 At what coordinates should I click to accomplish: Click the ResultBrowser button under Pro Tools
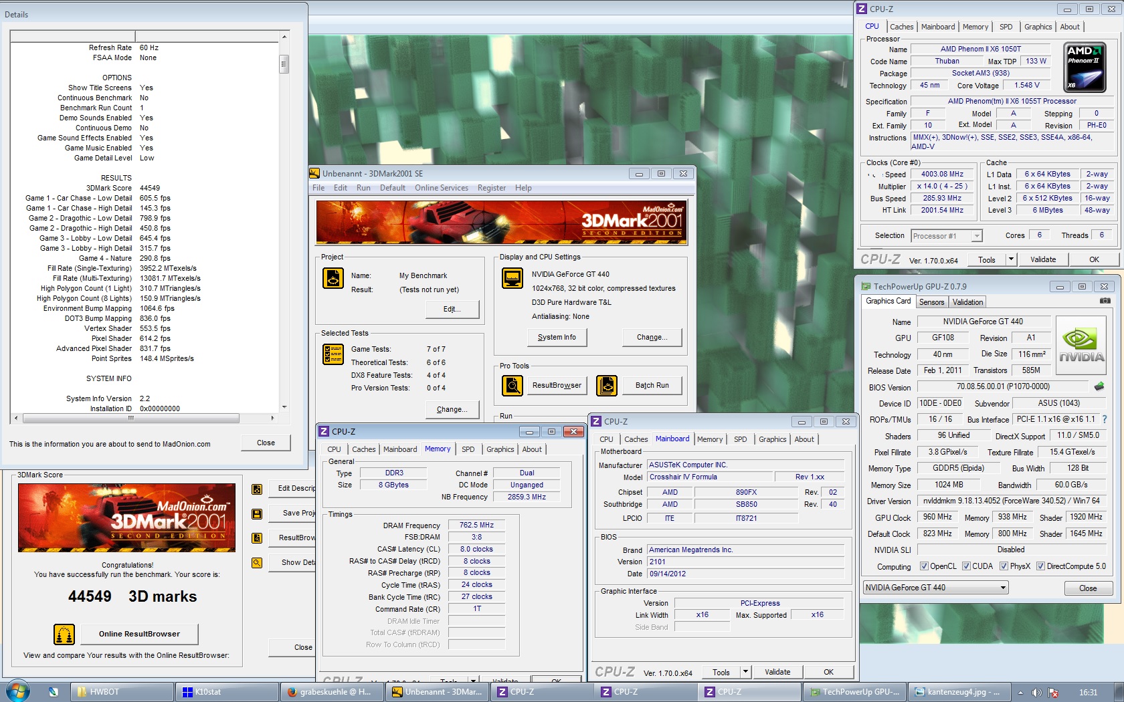[x=557, y=385]
